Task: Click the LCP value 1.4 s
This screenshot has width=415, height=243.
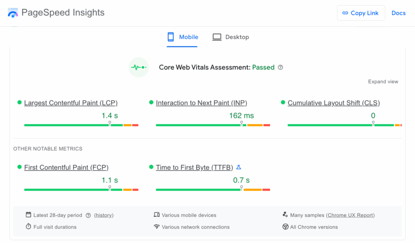Action: click(110, 116)
